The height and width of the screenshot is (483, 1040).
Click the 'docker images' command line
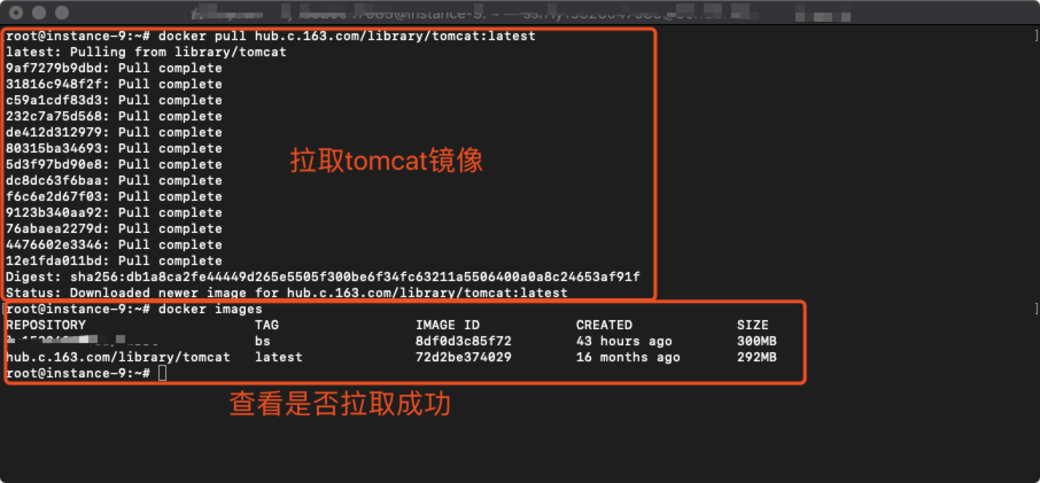(134, 309)
